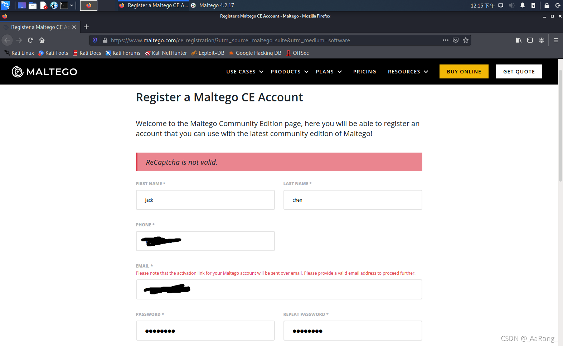
Task: Open the PRICING page
Action: (x=365, y=72)
